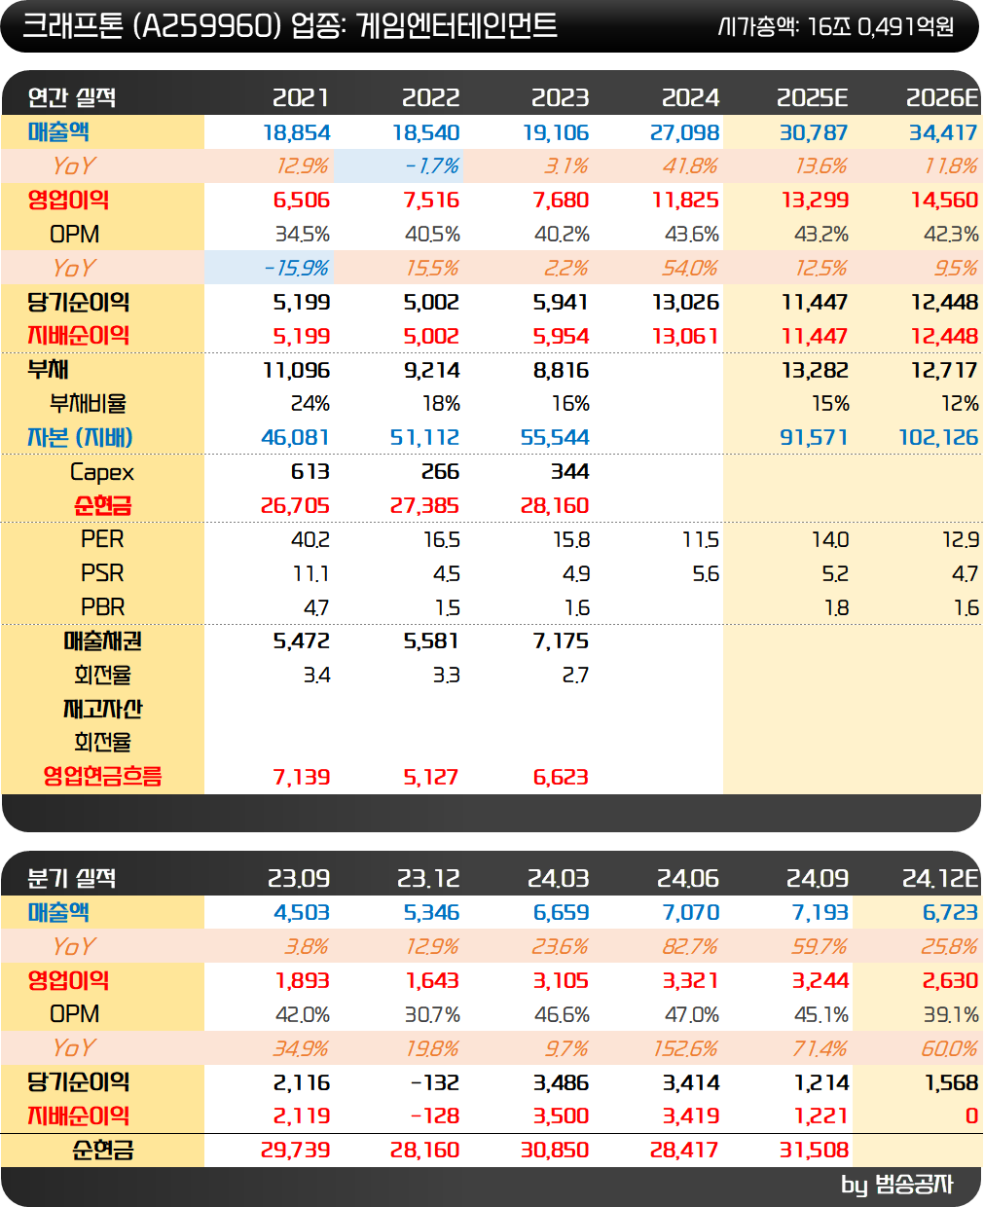This screenshot has width=984, height=1207.
Task: Click receivables 회전율 value 2.7
Action: pos(575,676)
